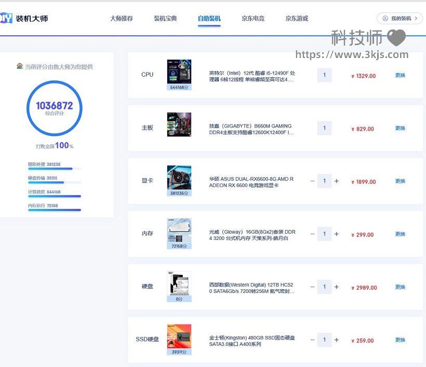Open the GIGABYTE B660M motherboard thumbnail

[x=179, y=124]
